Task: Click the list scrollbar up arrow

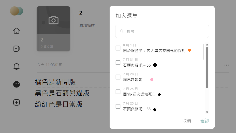Action: click(207, 45)
